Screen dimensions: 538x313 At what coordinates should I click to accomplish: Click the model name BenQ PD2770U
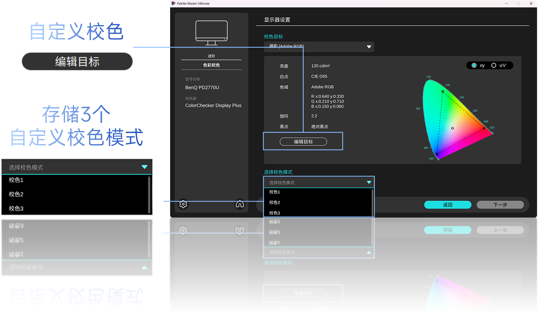coord(202,87)
